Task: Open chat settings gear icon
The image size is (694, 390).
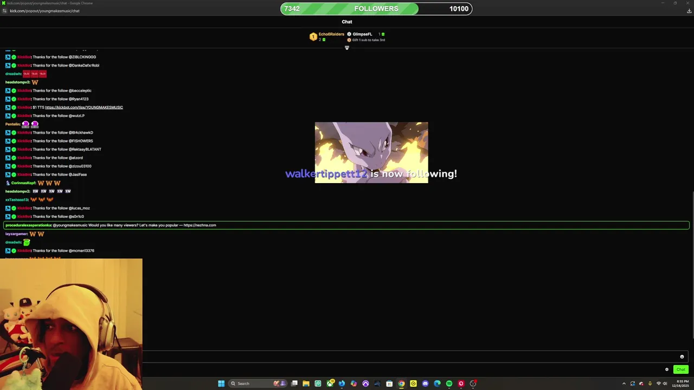Action: pyautogui.click(x=667, y=369)
